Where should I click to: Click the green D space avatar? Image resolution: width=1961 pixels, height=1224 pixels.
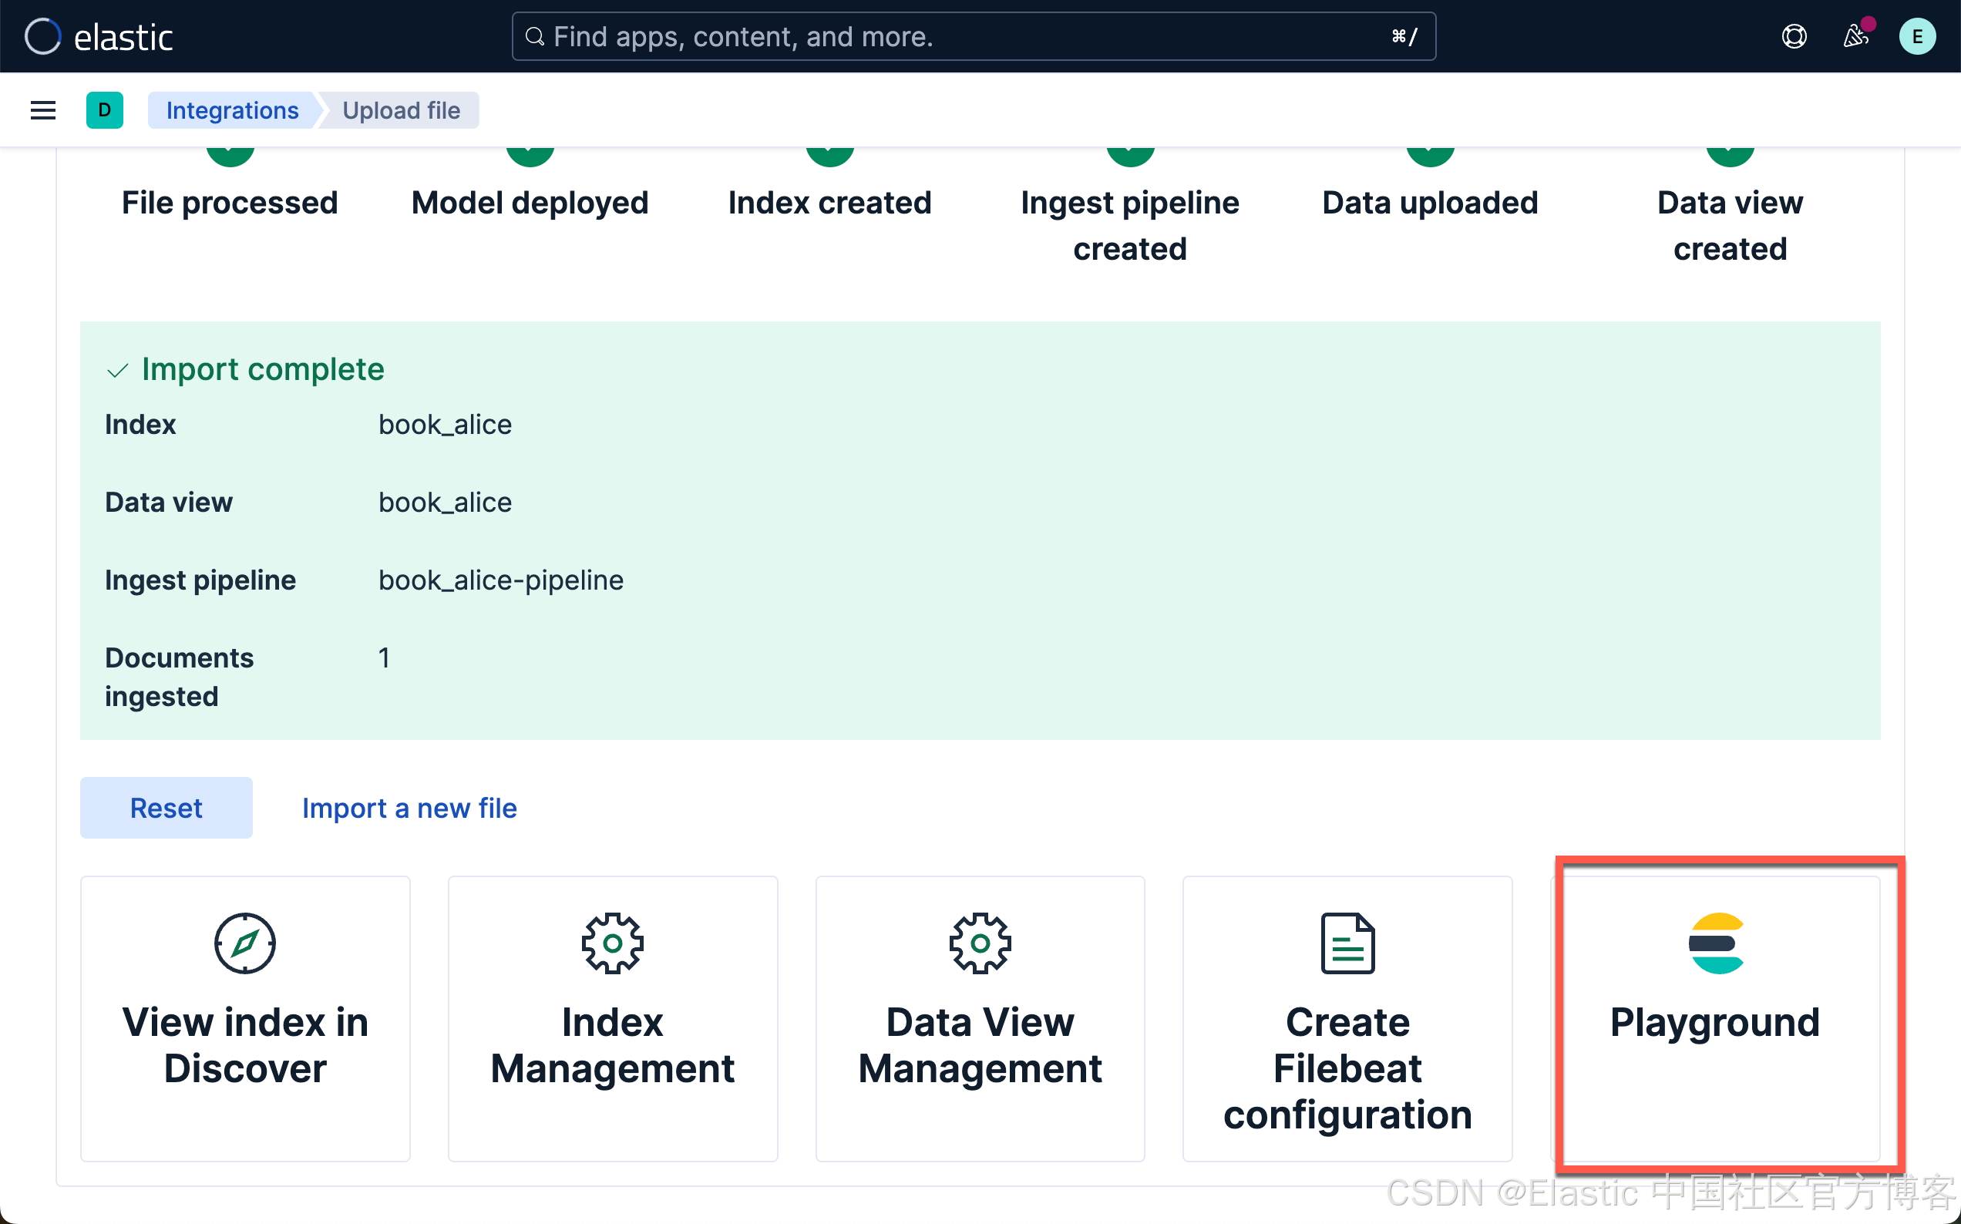tap(104, 110)
